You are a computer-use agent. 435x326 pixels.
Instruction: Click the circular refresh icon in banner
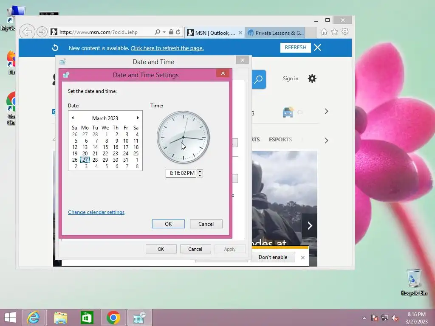[x=55, y=48]
